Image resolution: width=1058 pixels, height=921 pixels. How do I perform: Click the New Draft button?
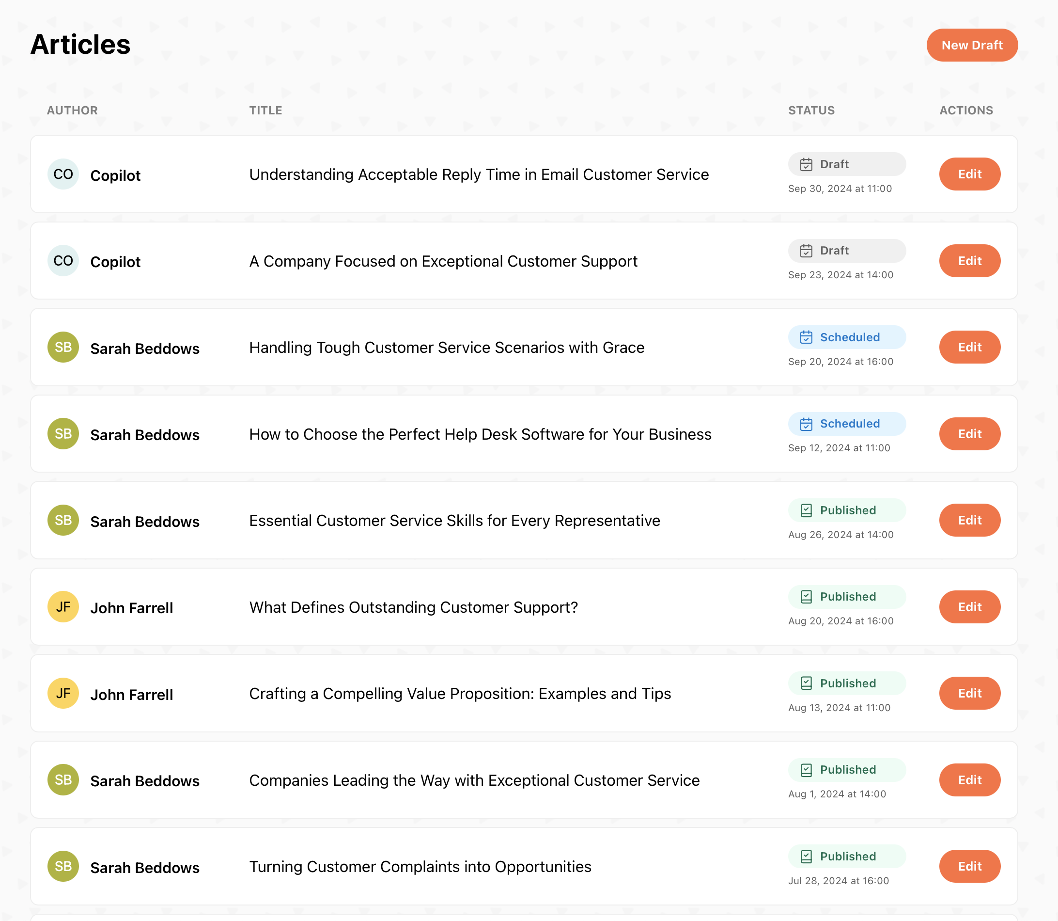pos(972,45)
